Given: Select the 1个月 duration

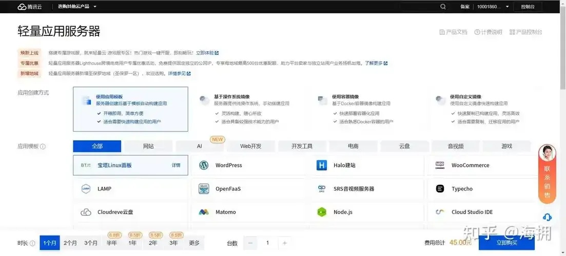Looking at the screenshot, I should pos(50,243).
